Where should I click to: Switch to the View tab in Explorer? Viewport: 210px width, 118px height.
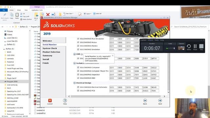(26, 10)
